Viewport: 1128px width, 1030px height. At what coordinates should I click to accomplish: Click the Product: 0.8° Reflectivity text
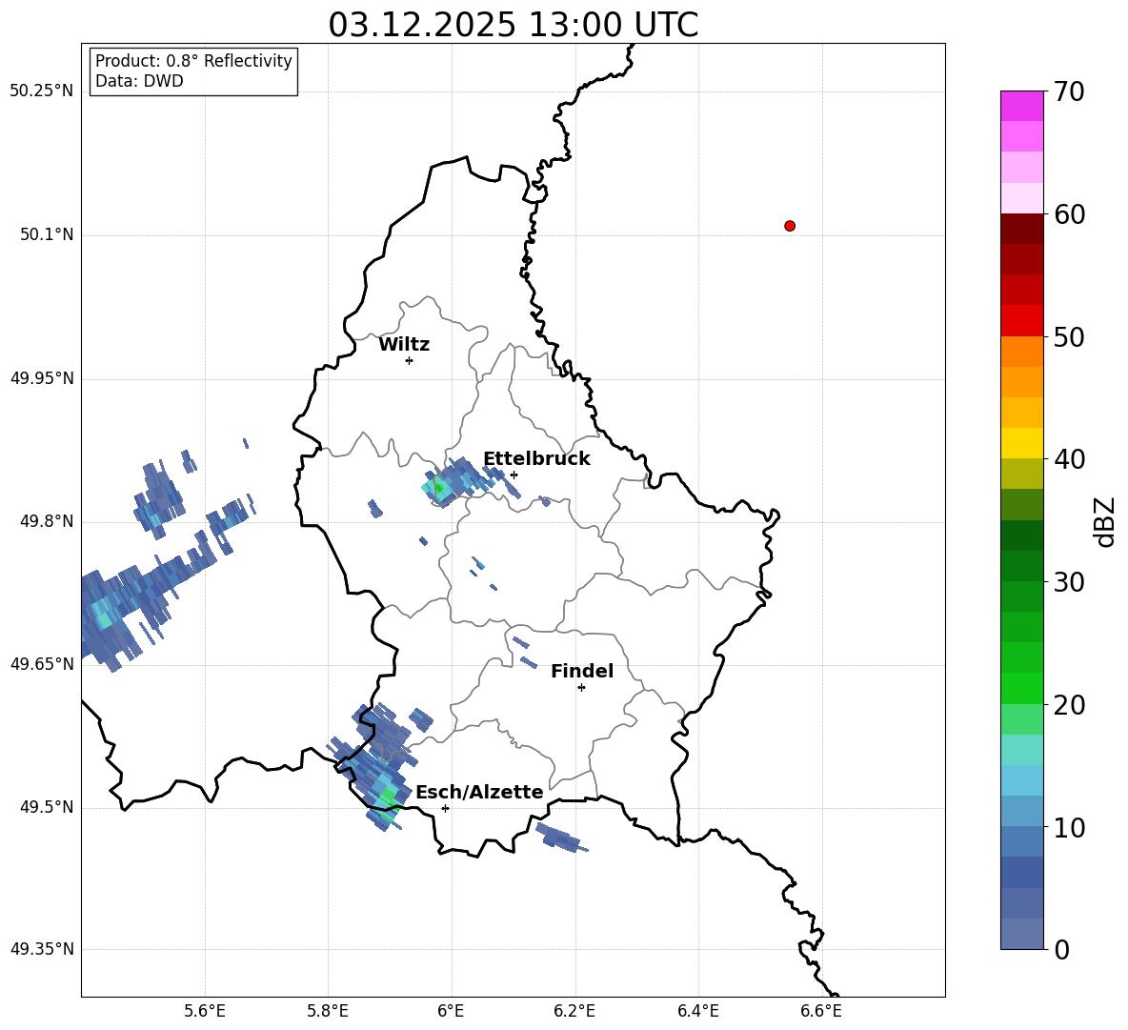click(x=193, y=61)
